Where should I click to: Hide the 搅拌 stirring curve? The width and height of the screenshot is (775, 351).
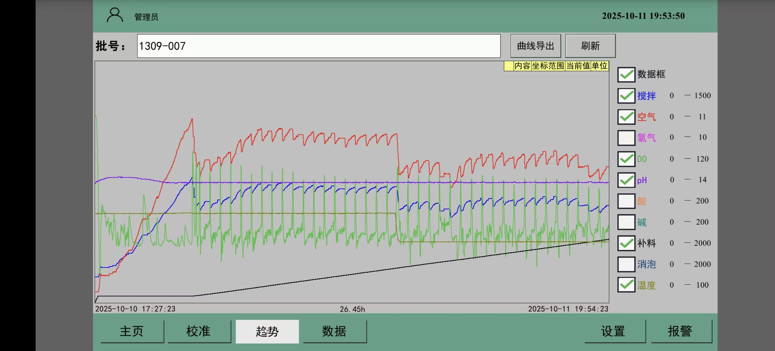coord(626,95)
